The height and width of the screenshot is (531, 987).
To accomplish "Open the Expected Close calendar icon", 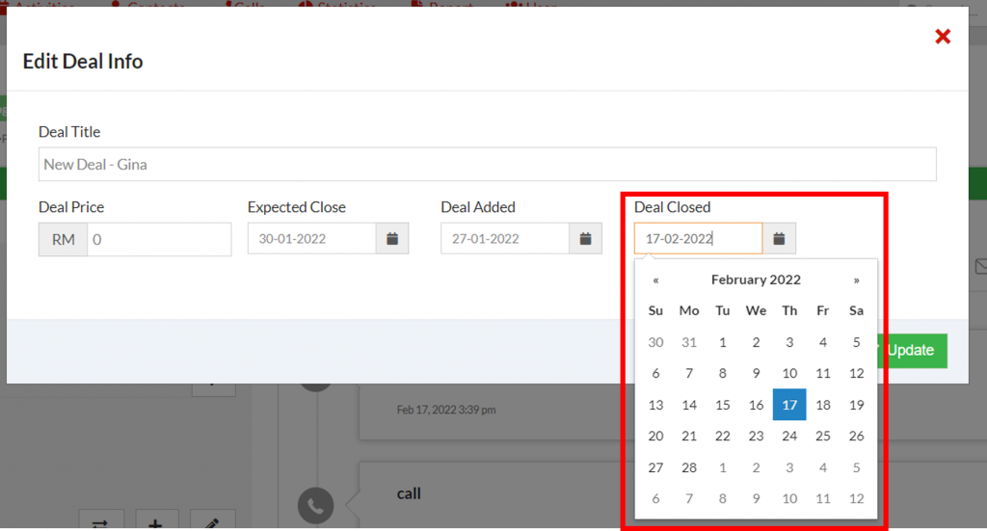I will [392, 238].
